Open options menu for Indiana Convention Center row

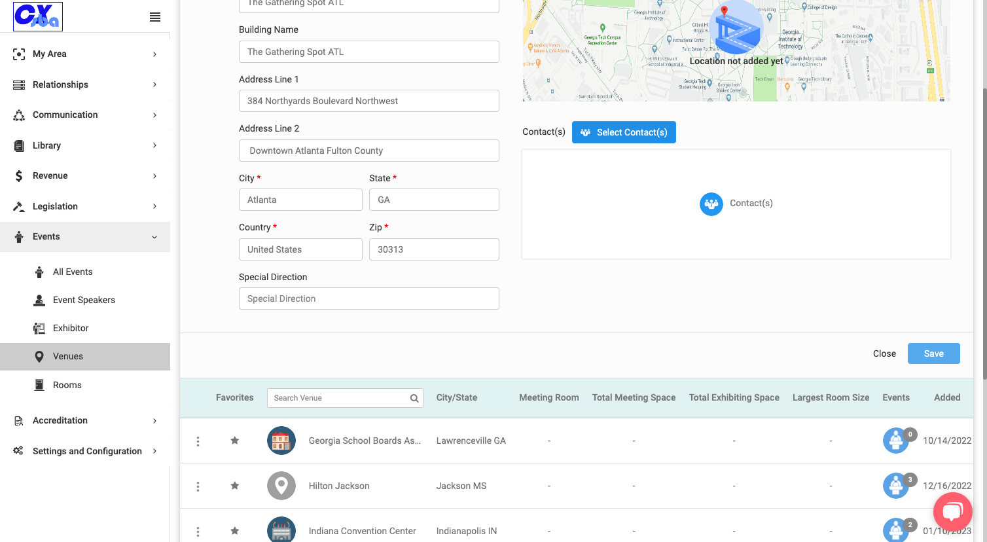(x=198, y=532)
